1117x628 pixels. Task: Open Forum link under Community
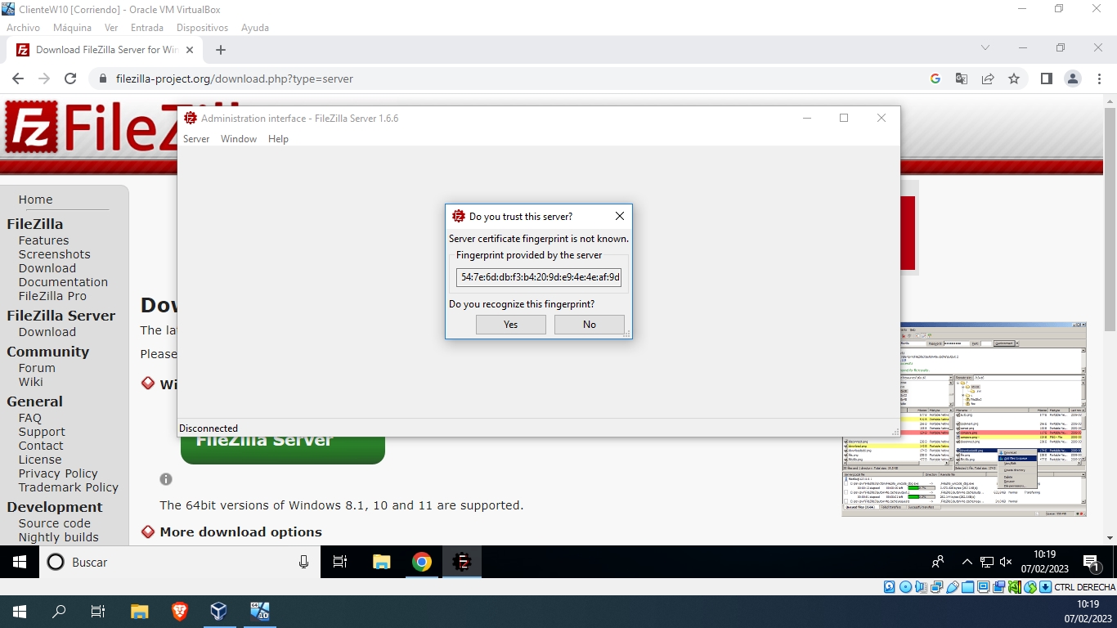tap(37, 368)
